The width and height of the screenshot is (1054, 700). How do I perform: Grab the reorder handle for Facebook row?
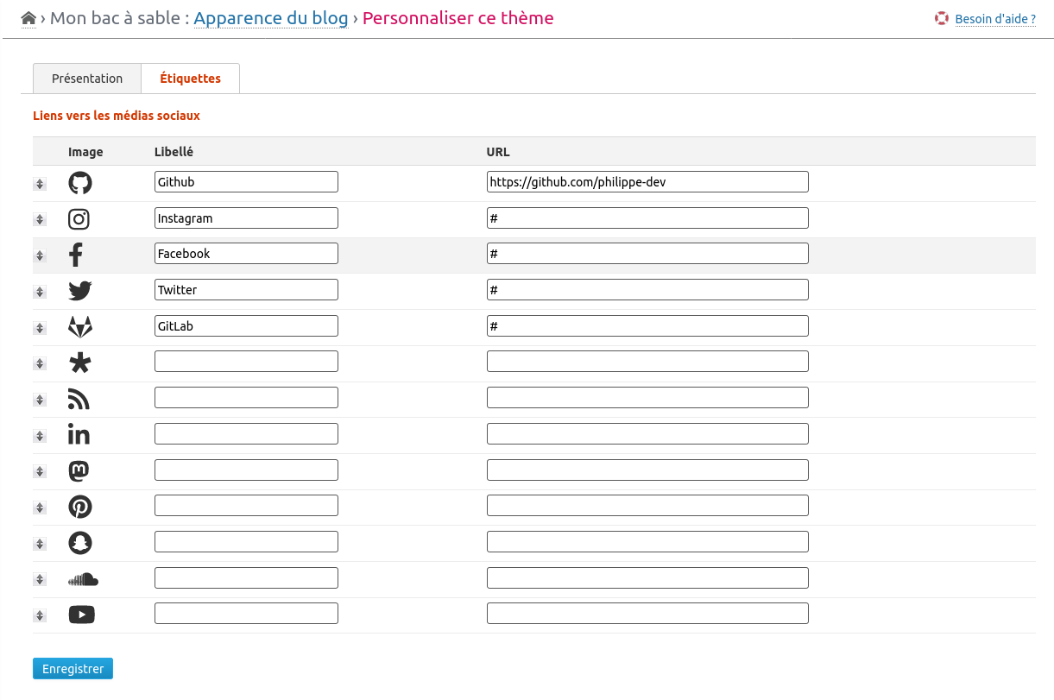40,255
